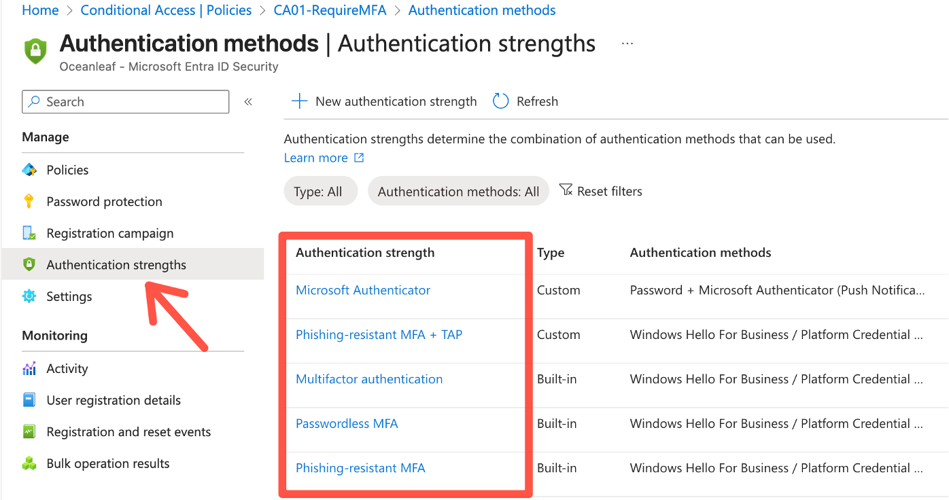Image resolution: width=949 pixels, height=500 pixels.
Task: Click the Password protection key icon
Action: pos(29,201)
